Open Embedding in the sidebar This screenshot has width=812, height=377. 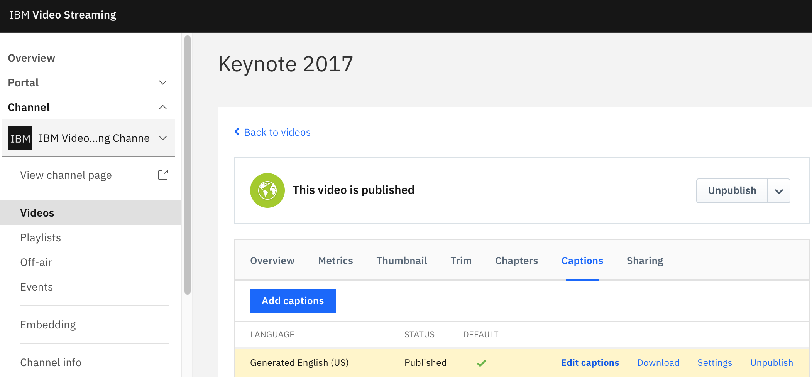pyautogui.click(x=48, y=325)
